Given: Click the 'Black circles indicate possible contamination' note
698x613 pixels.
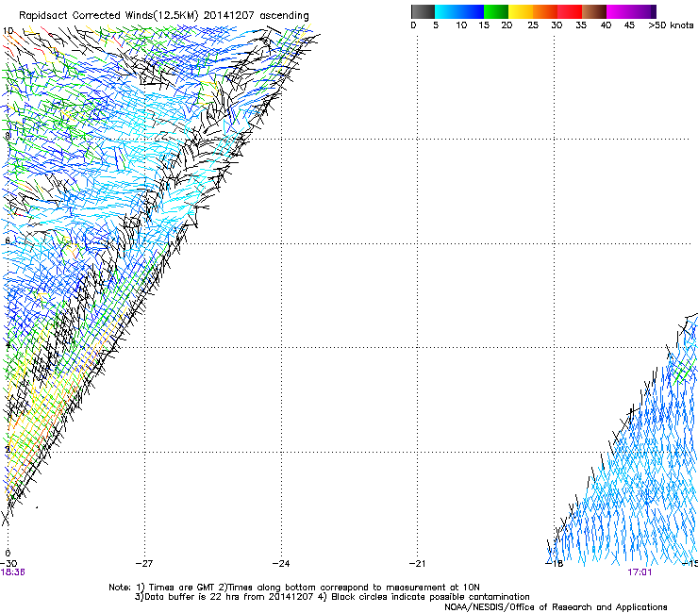Looking at the screenshot, I should tap(430, 597).
